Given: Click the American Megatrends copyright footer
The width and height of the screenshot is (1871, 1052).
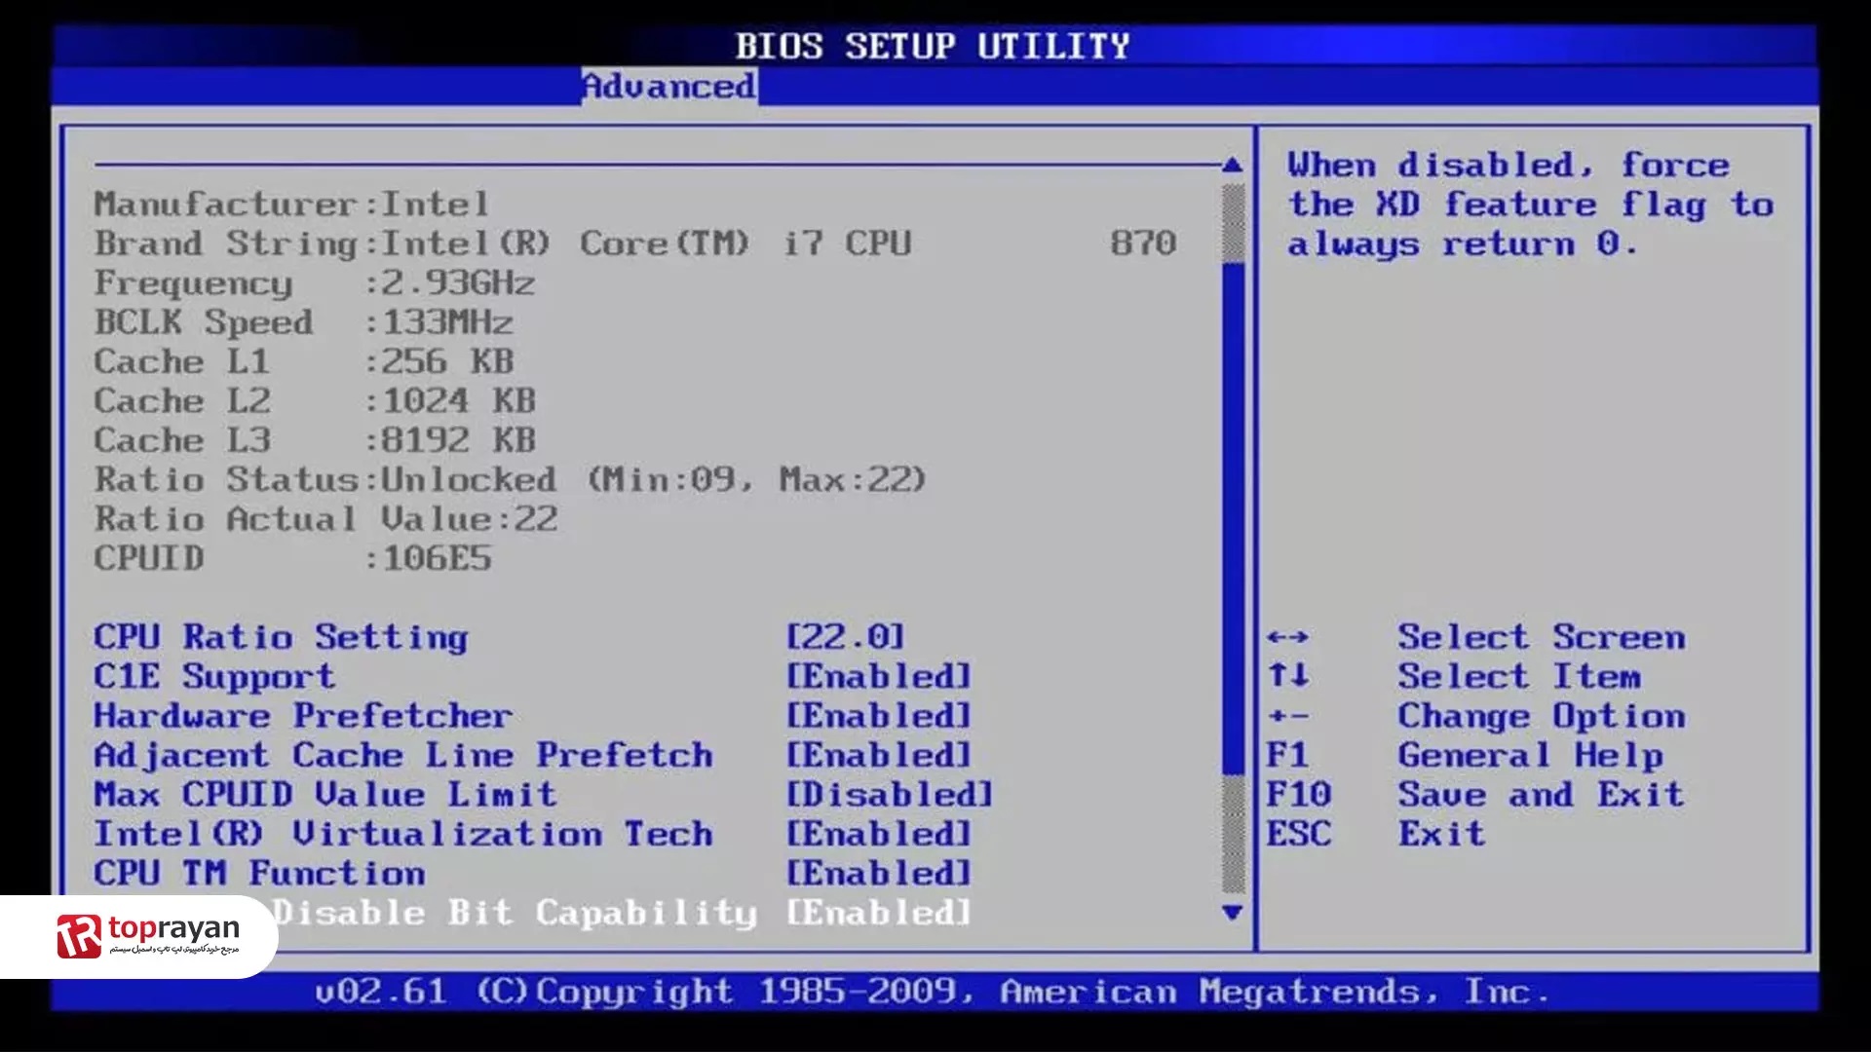Looking at the screenshot, I should point(932,992).
